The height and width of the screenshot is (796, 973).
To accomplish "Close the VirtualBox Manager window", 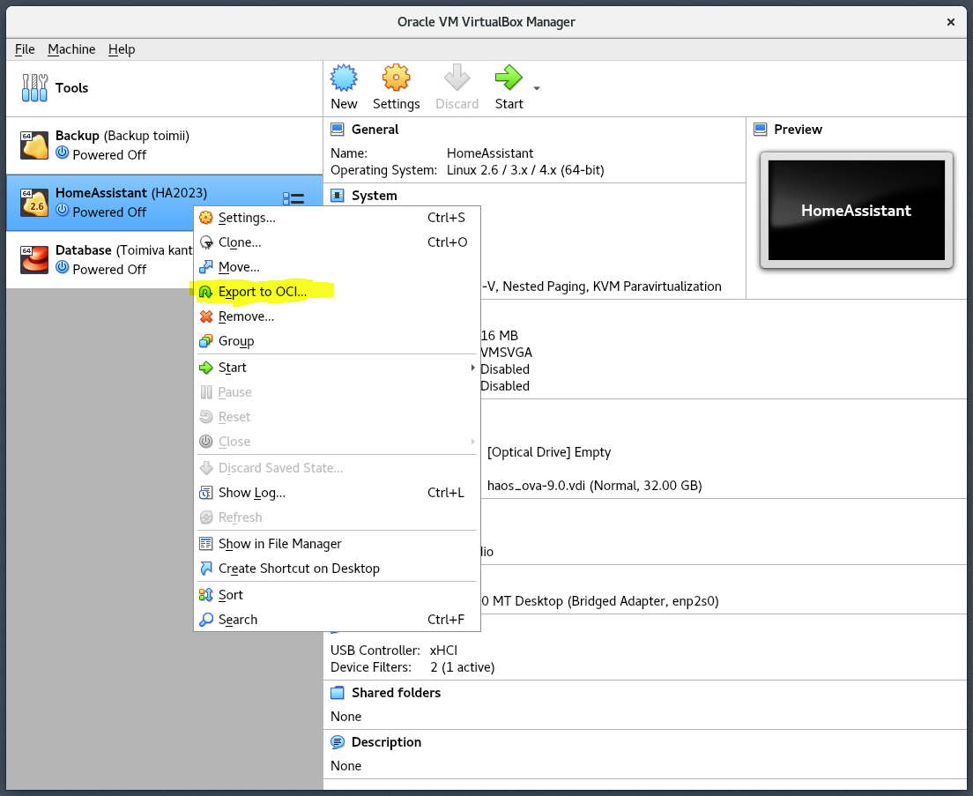I will (950, 21).
